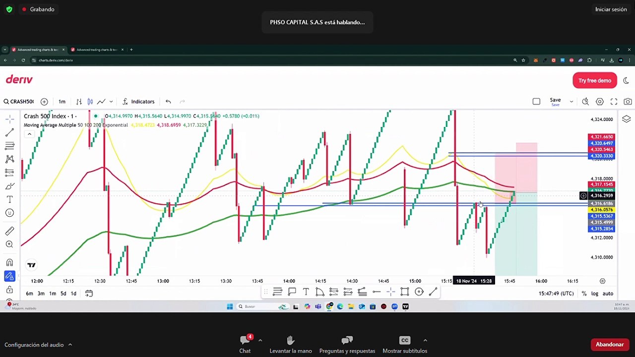Select the 6m time range
The height and width of the screenshot is (357, 635).
[29, 294]
